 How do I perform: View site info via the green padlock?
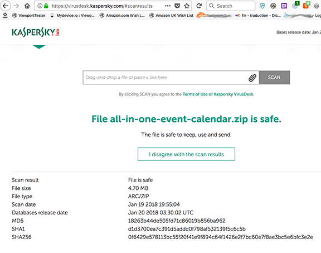click(46, 6)
